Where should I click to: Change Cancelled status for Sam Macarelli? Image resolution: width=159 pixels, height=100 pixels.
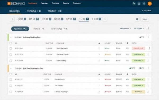click(138, 48)
